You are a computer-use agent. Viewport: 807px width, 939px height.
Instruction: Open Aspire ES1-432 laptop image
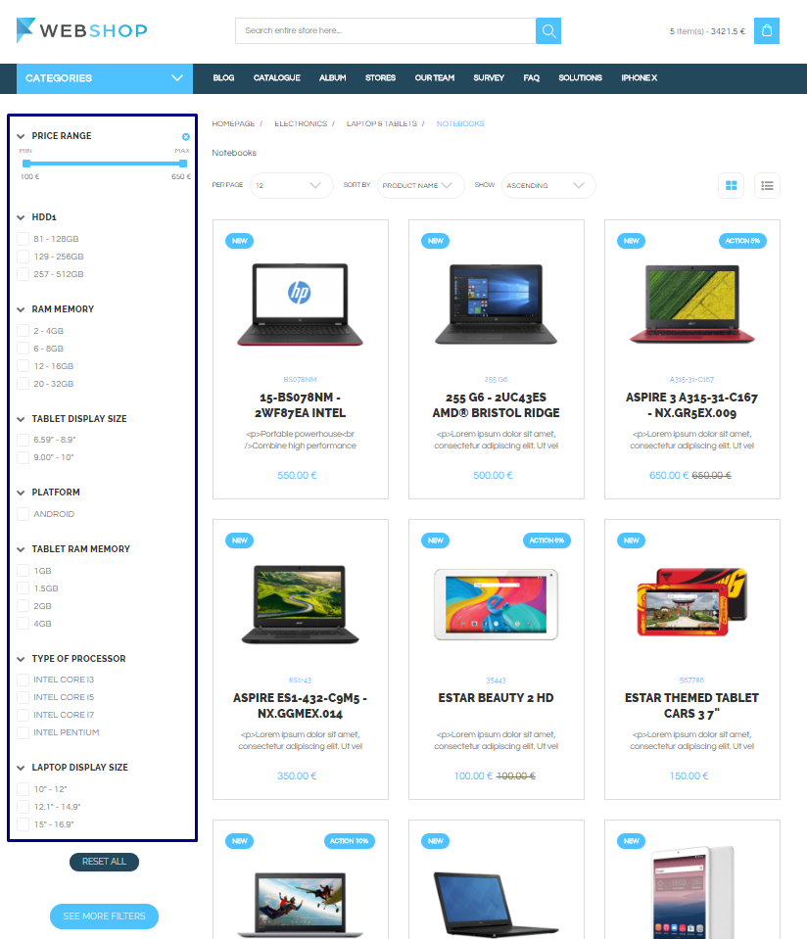tap(300, 604)
